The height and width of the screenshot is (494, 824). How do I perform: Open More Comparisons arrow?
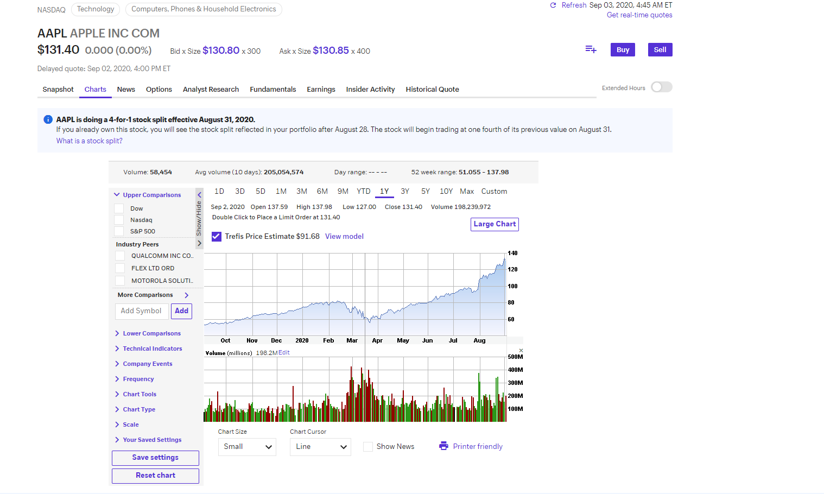click(187, 295)
